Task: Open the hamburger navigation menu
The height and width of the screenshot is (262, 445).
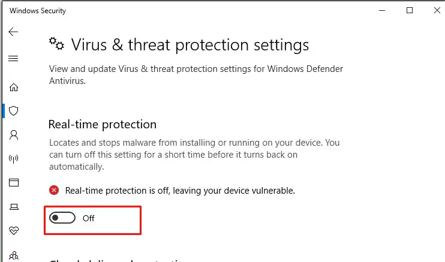Action: 13,59
